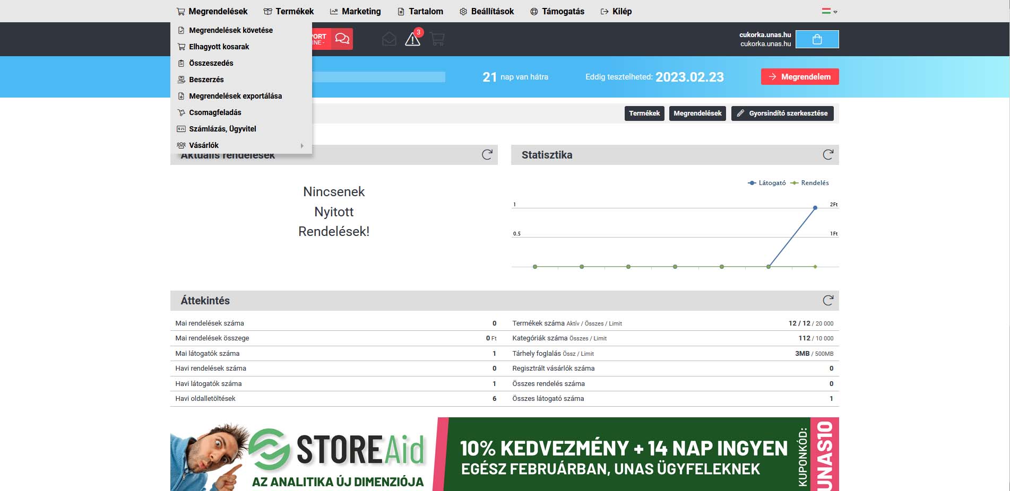Click the warning triangle alert icon

412,39
